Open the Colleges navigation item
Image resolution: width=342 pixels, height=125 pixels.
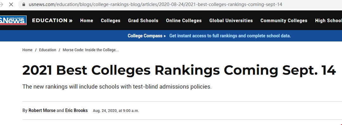point(111,21)
